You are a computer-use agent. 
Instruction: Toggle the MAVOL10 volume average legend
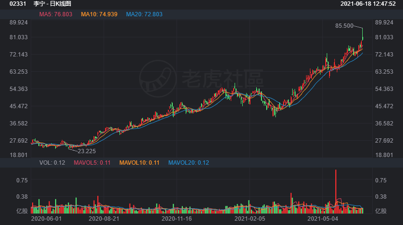139,163
